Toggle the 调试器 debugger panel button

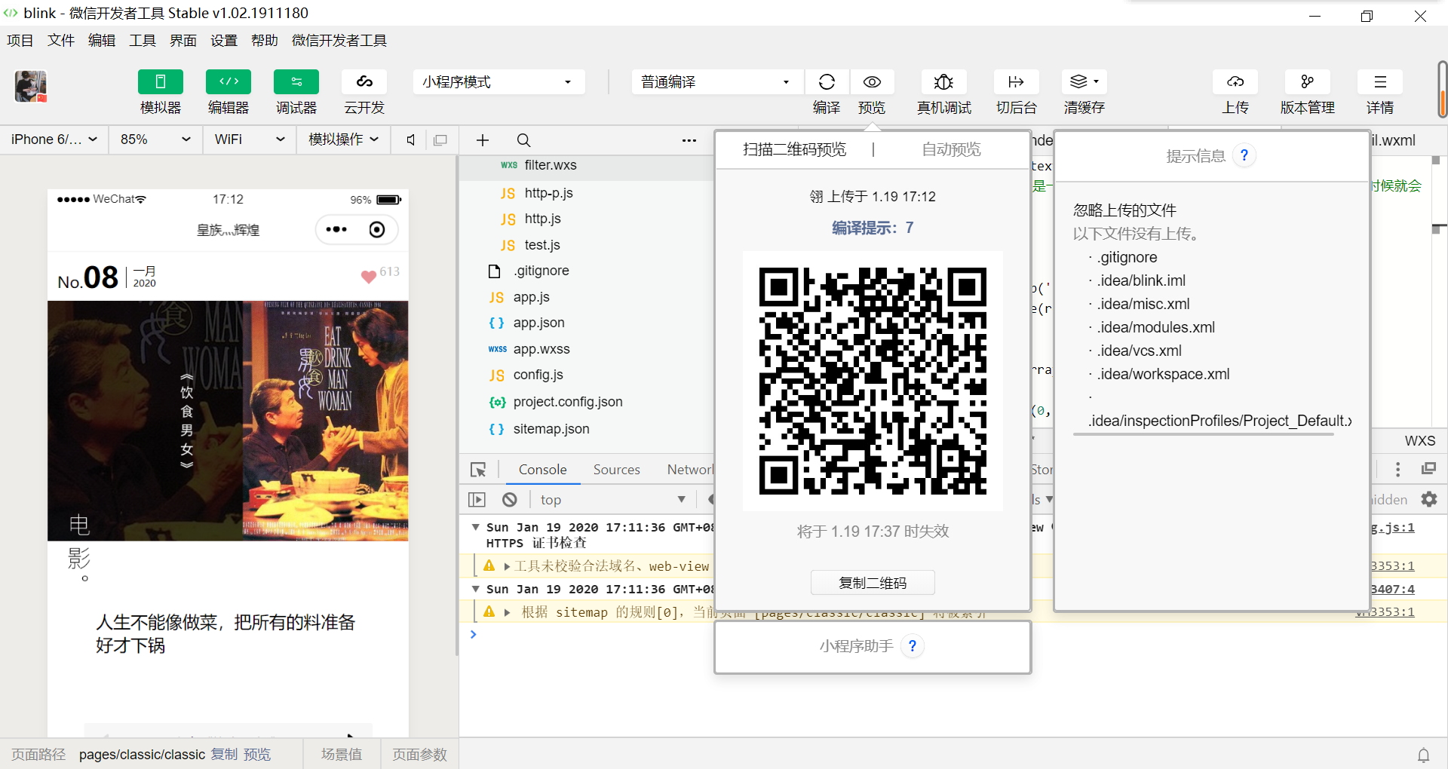point(296,81)
